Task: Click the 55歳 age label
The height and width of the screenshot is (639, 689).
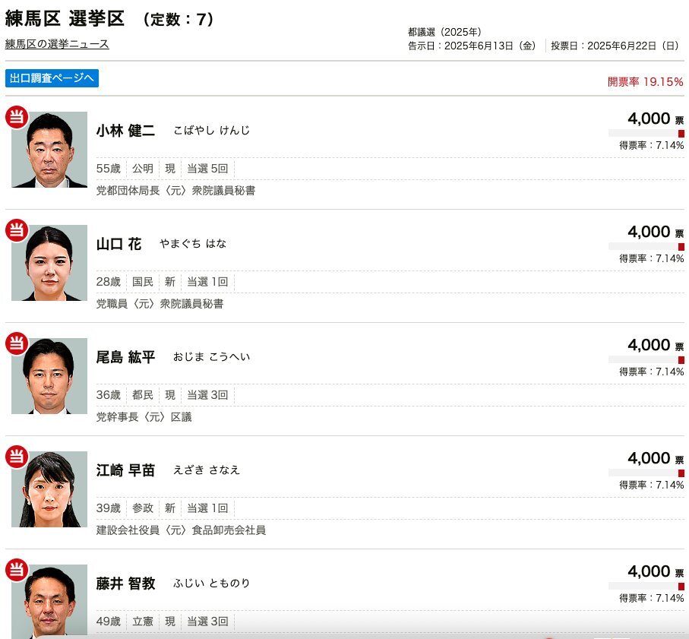Action: 109,169
